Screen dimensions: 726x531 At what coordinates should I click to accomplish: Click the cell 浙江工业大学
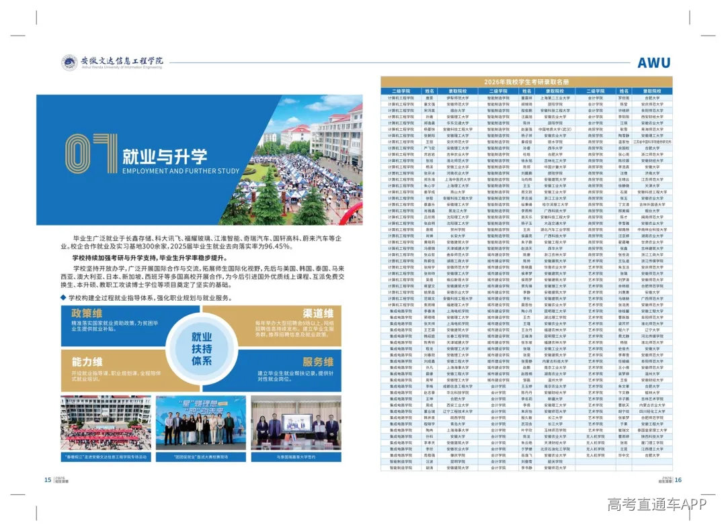(x=555, y=198)
